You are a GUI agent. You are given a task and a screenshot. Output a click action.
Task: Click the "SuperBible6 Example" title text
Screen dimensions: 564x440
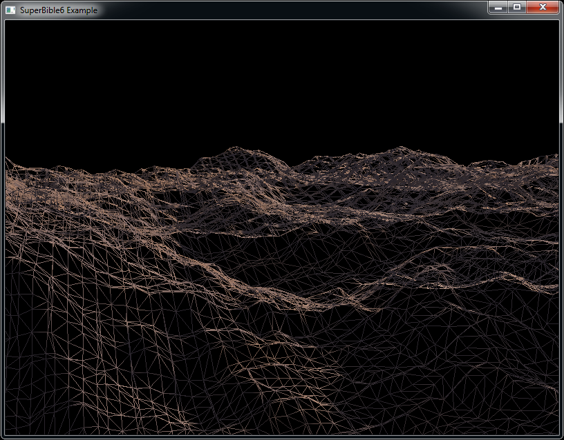(58, 10)
